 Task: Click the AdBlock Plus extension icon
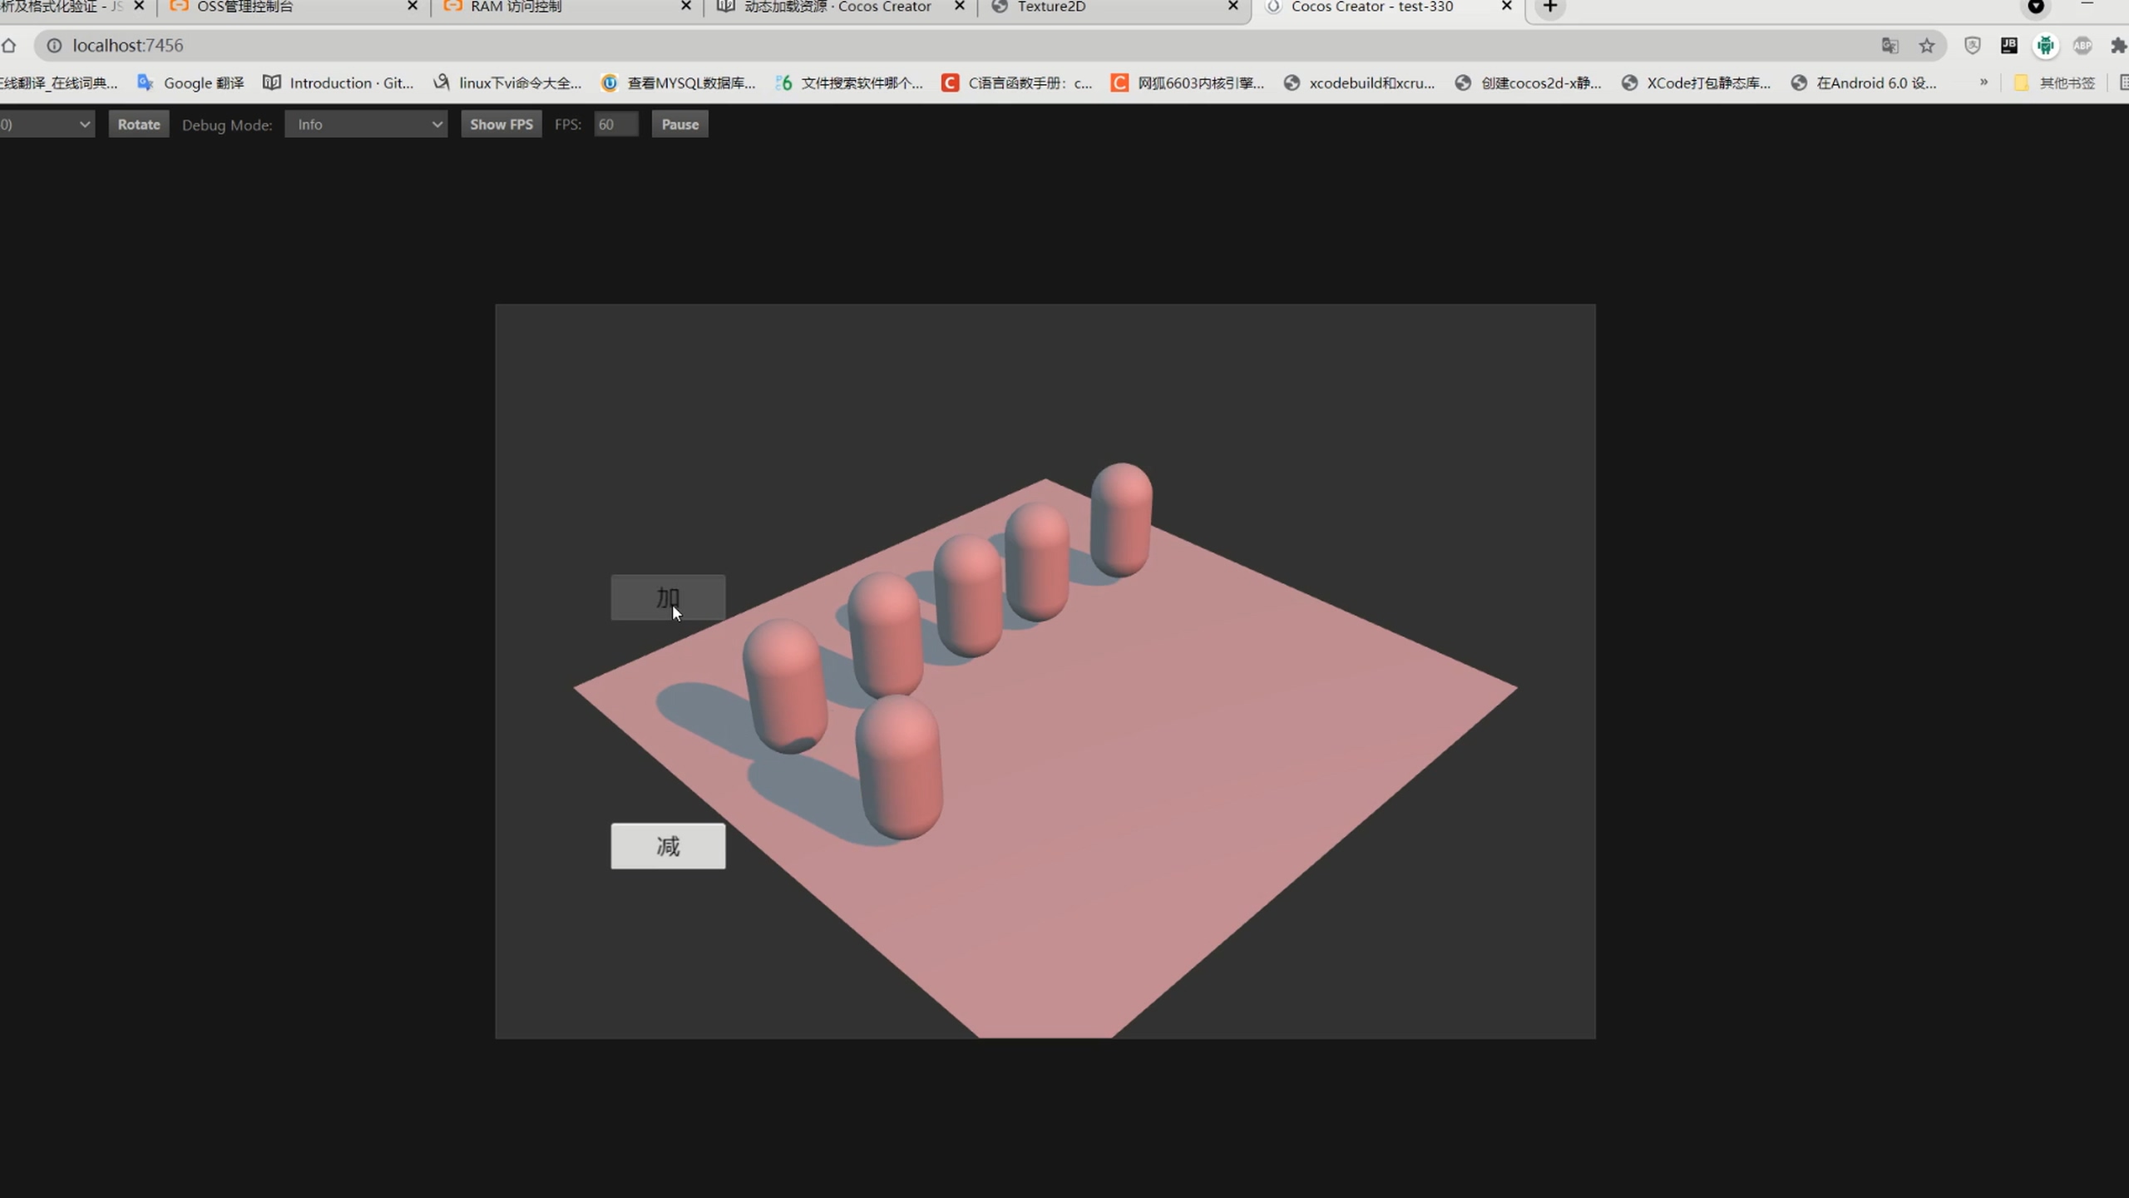[x=2082, y=46]
